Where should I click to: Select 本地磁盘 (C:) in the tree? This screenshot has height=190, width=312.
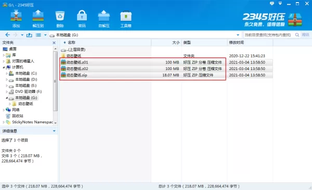click(26, 73)
